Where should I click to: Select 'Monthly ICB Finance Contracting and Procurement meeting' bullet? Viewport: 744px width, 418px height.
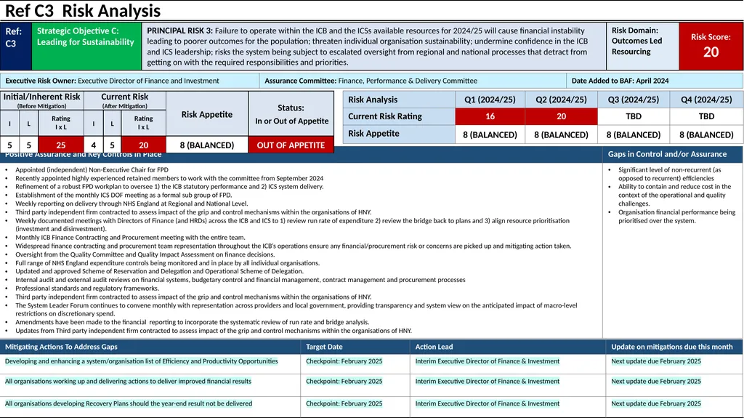click(130, 238)
